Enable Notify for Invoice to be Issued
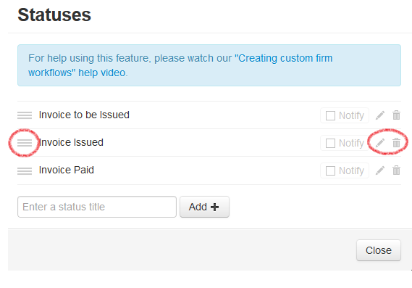The height and width of the screenshot is (288, 412). coord(330,115)
